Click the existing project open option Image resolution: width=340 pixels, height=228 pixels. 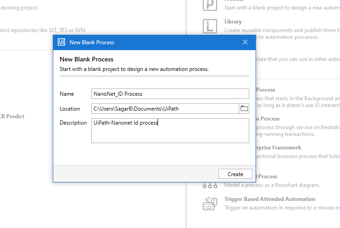pyautogui.click(x=19, y=8)
